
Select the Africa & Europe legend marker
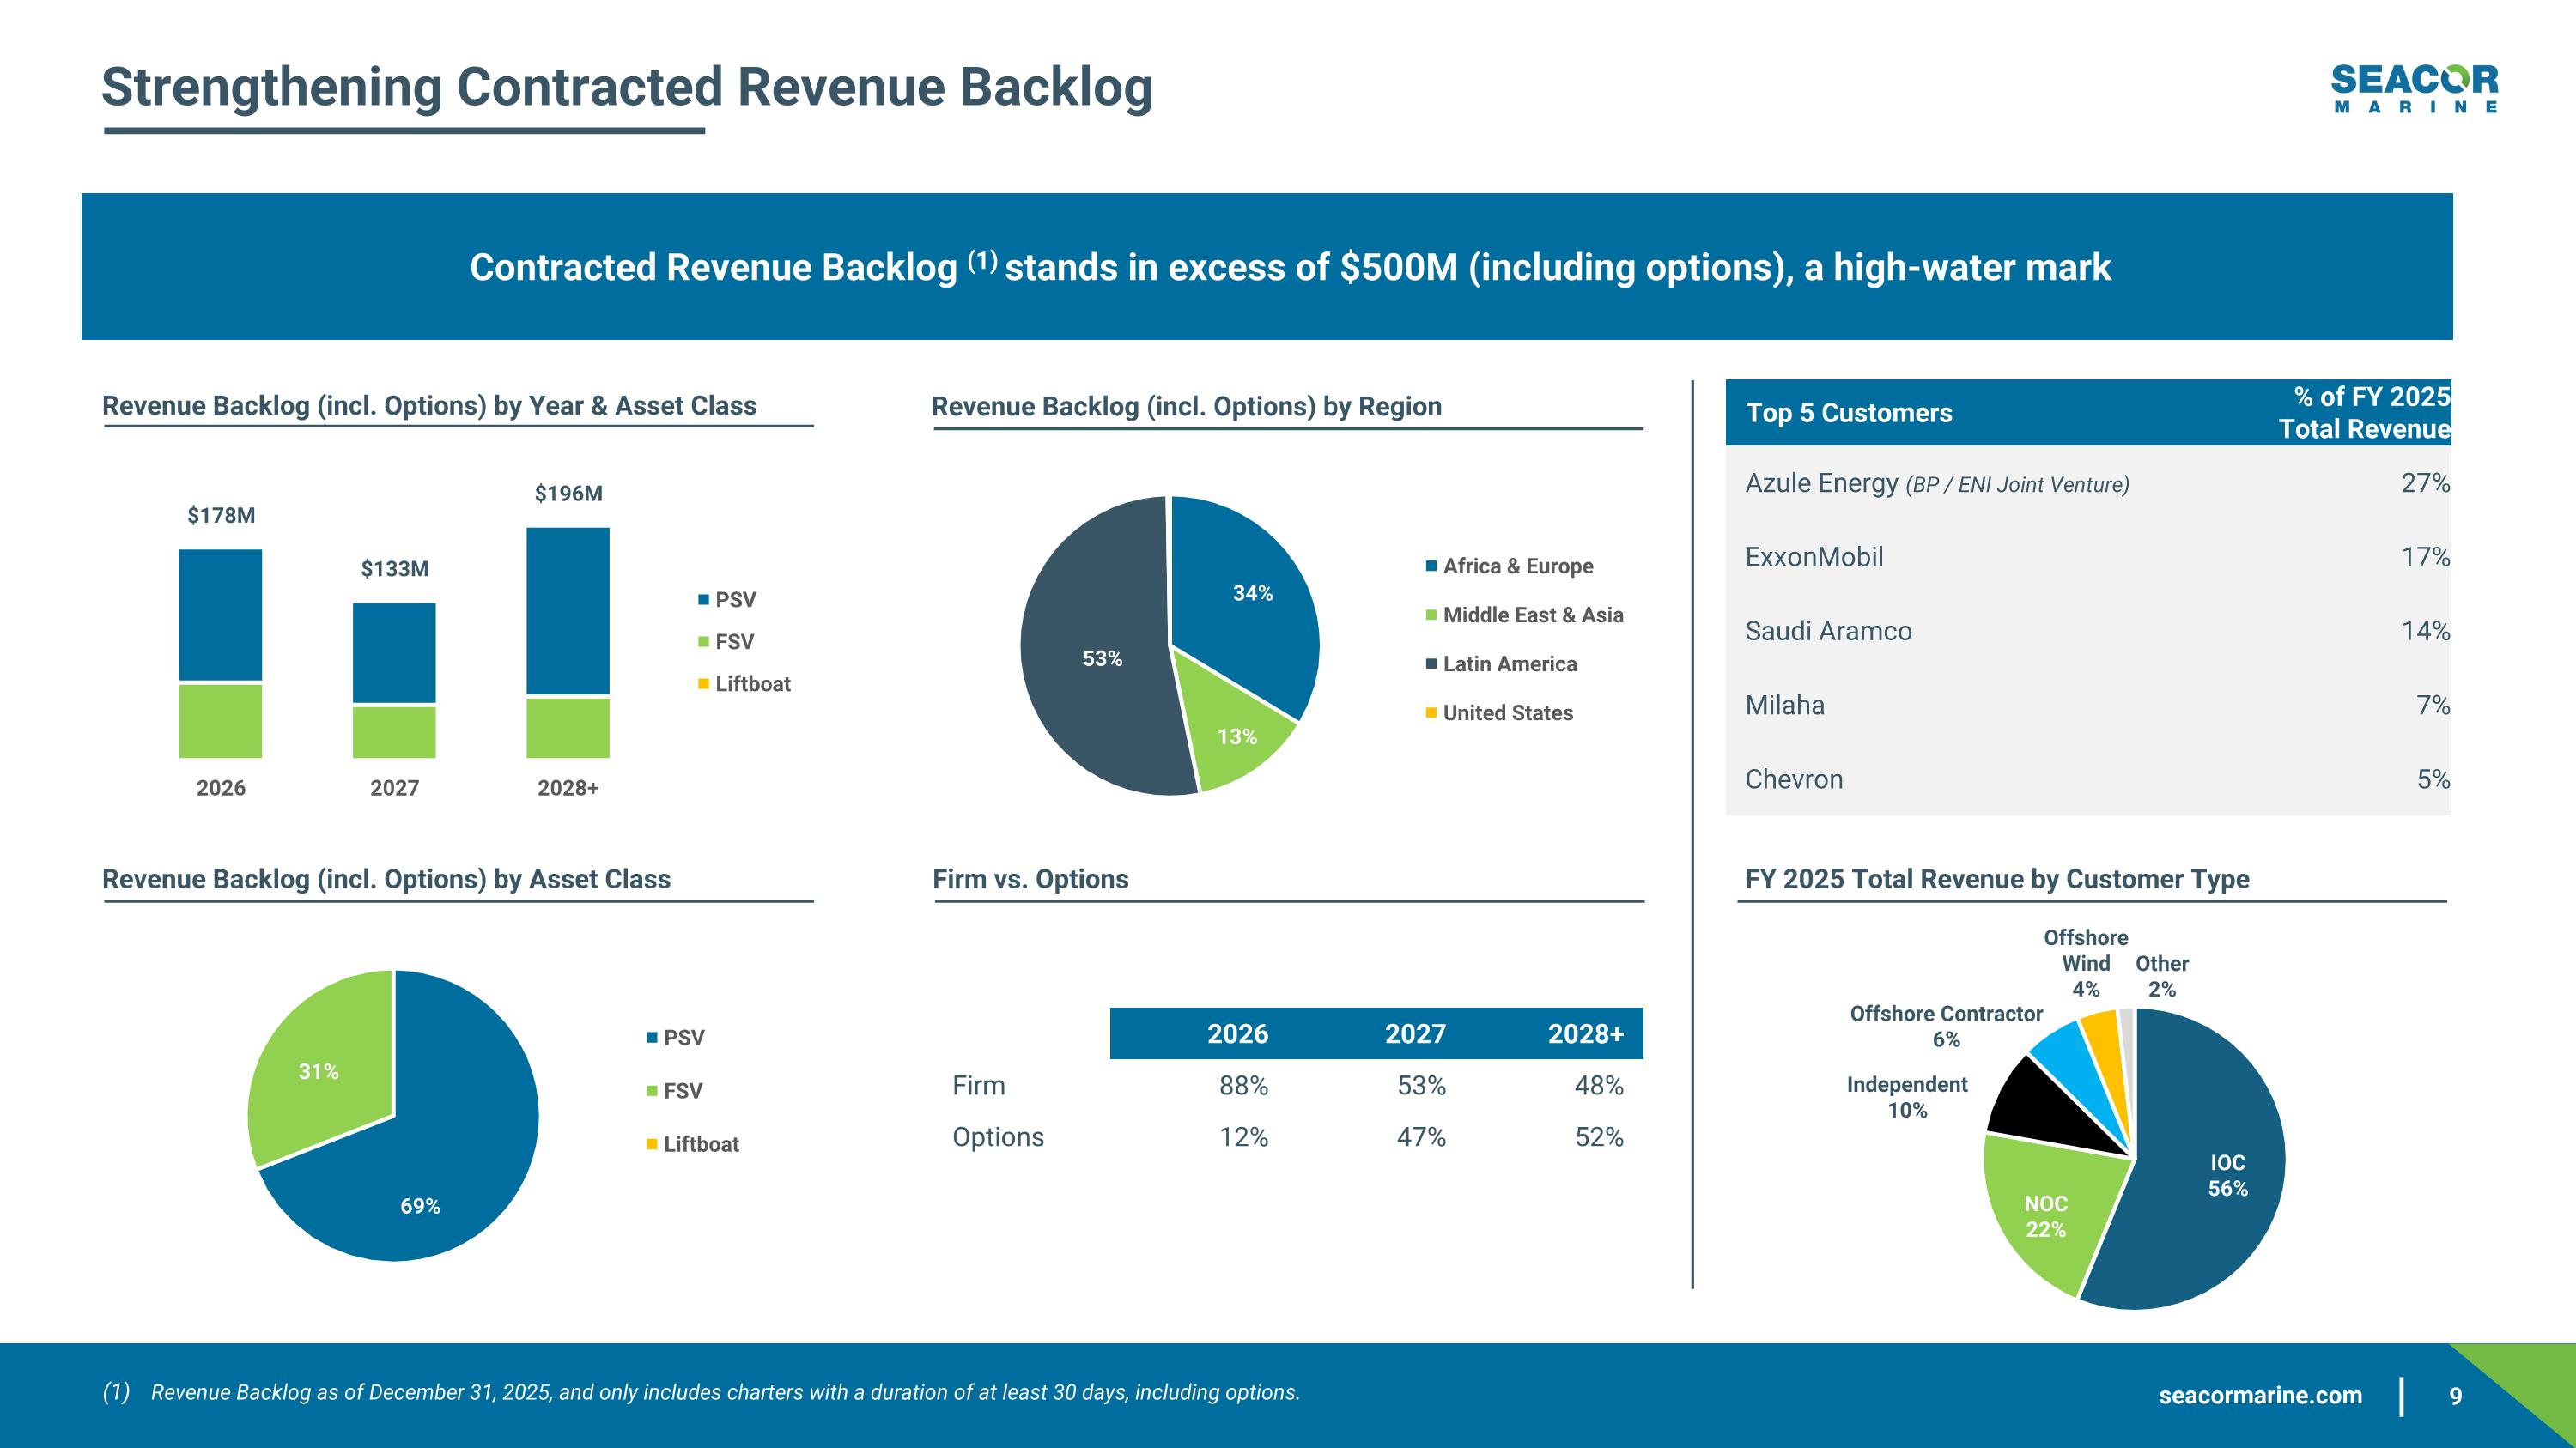coord(1431,566)
